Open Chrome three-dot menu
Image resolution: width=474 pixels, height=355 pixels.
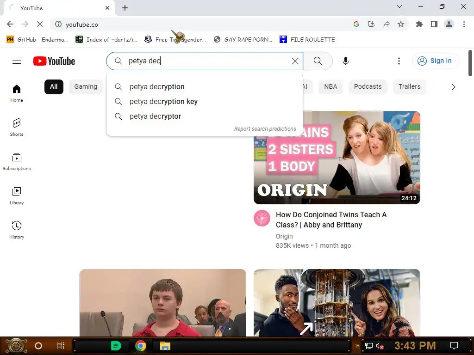[464, 24]
